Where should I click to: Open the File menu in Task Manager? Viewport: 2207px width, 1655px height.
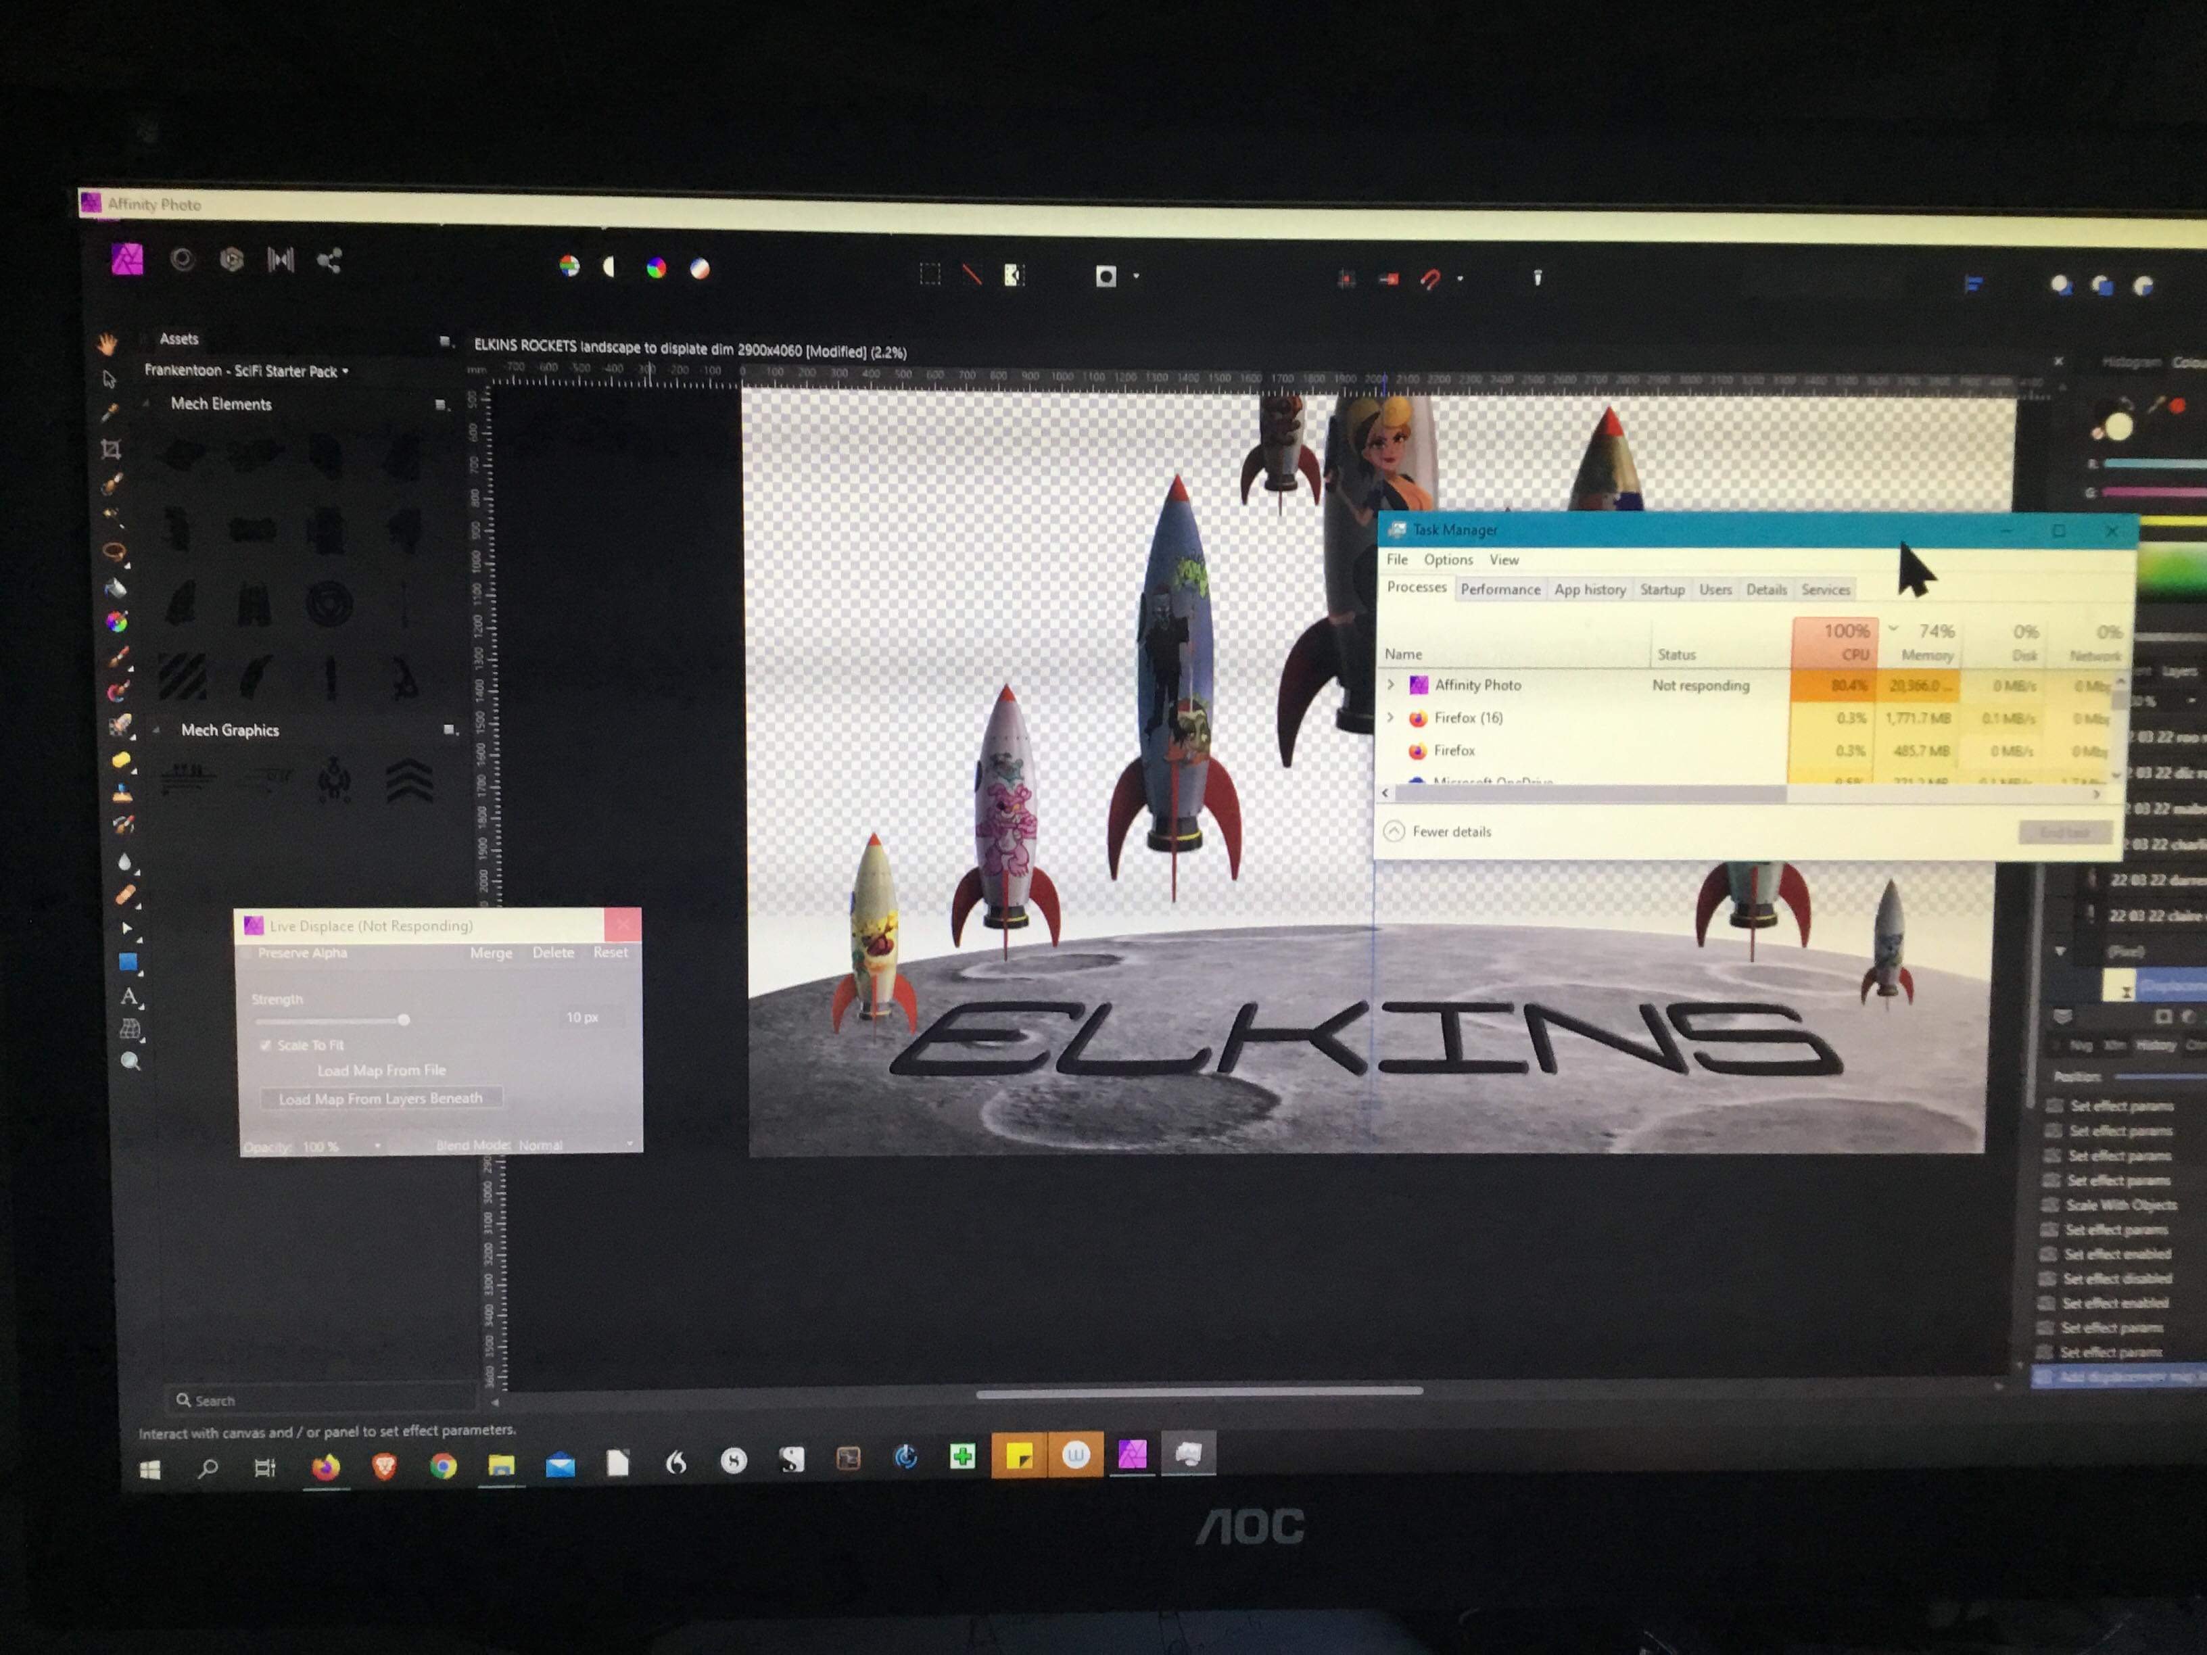[1397, 560]
